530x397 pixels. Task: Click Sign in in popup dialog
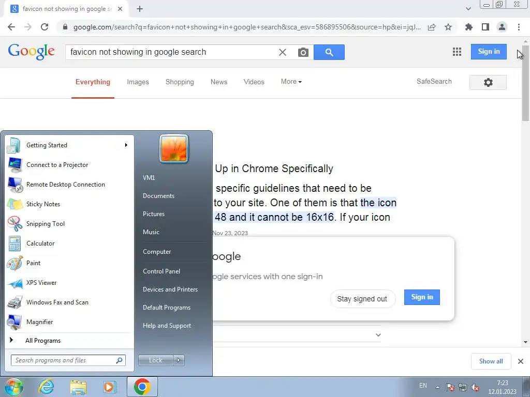pos(422,297)
